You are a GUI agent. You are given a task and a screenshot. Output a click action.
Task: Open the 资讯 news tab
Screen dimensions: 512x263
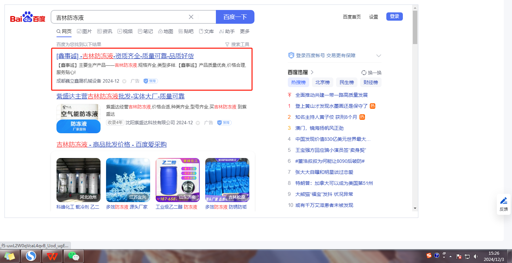[105, 31]
